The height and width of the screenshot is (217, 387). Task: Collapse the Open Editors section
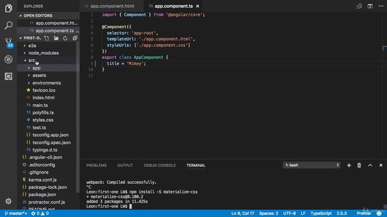pos(37,16)
